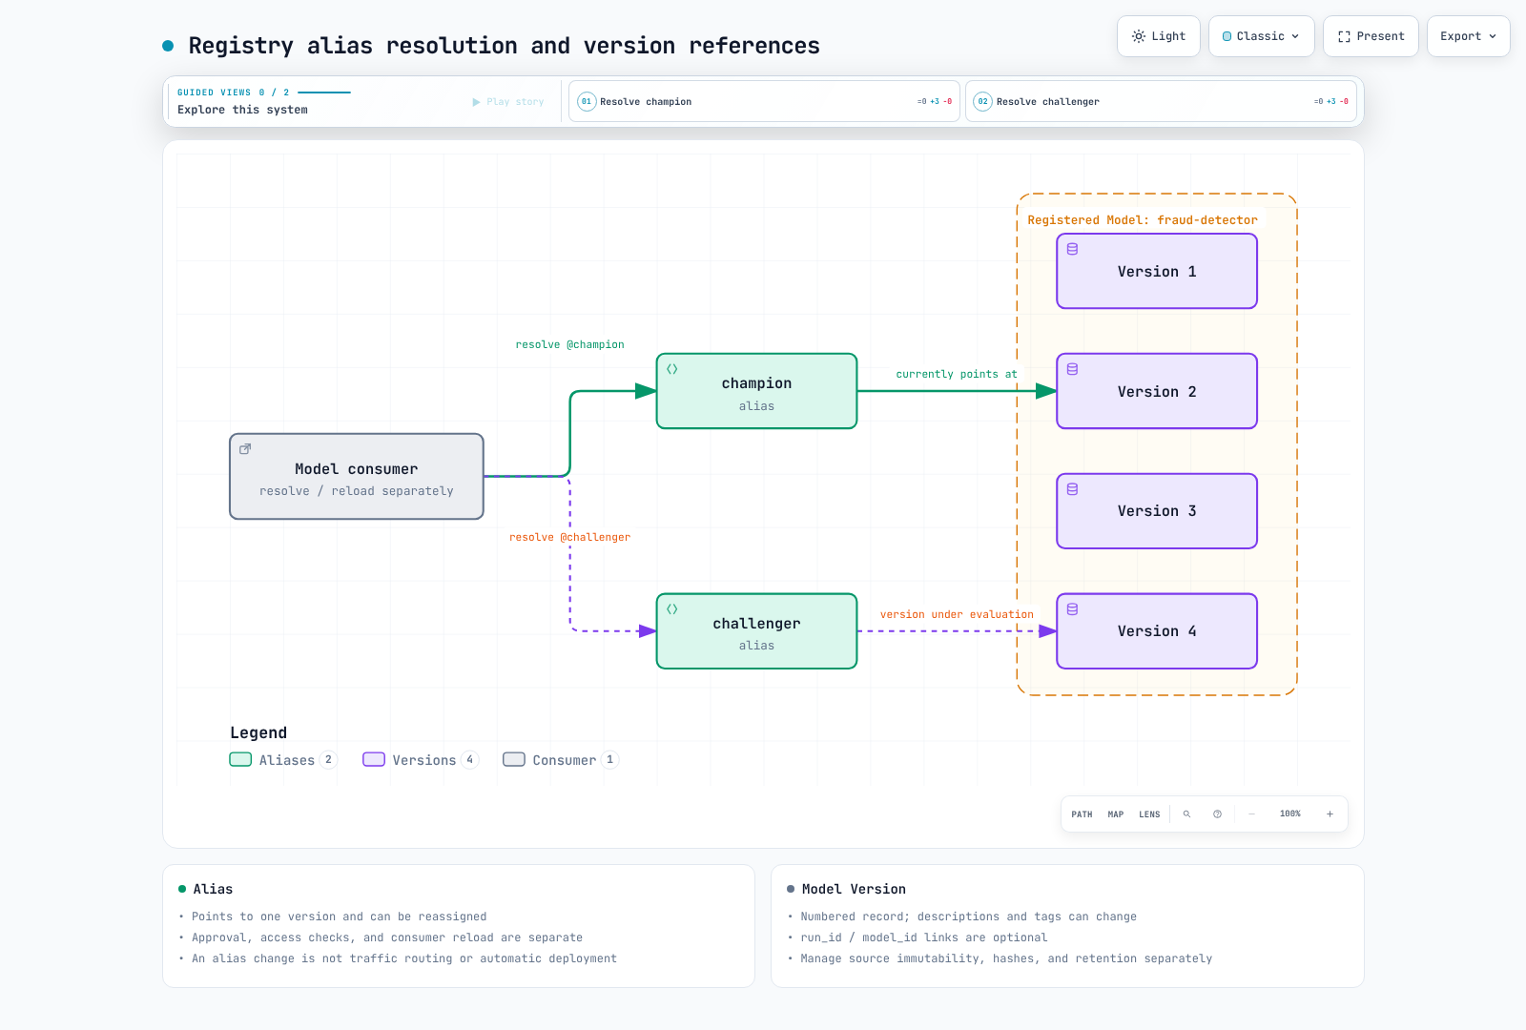
Task: Click the 'resolve @challenger' edge label
Action: [x=570, y=538]
